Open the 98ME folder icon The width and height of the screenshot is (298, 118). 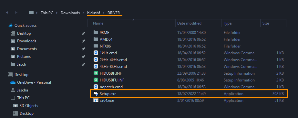coord(96,33)
